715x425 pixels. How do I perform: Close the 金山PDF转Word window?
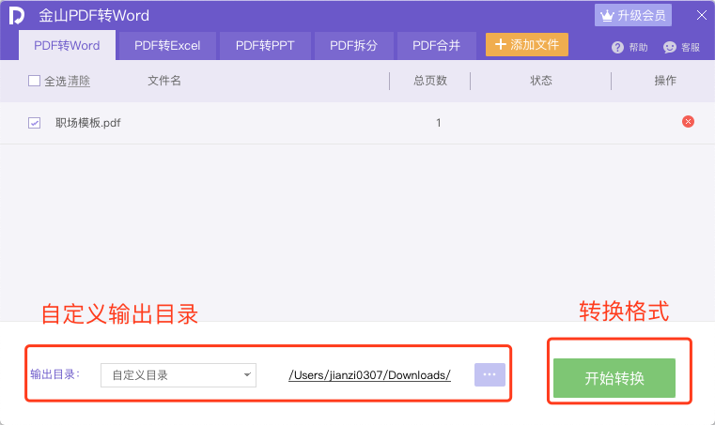point(702,16)
